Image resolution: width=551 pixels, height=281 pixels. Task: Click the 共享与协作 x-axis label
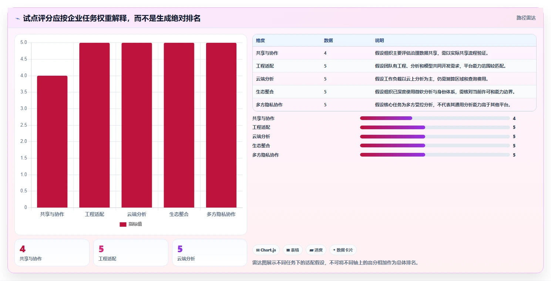[x=52, y=214]
